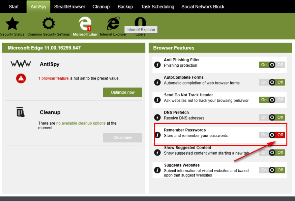Click the Optimize now button
The image size is (295, 201).
[122, 93]
